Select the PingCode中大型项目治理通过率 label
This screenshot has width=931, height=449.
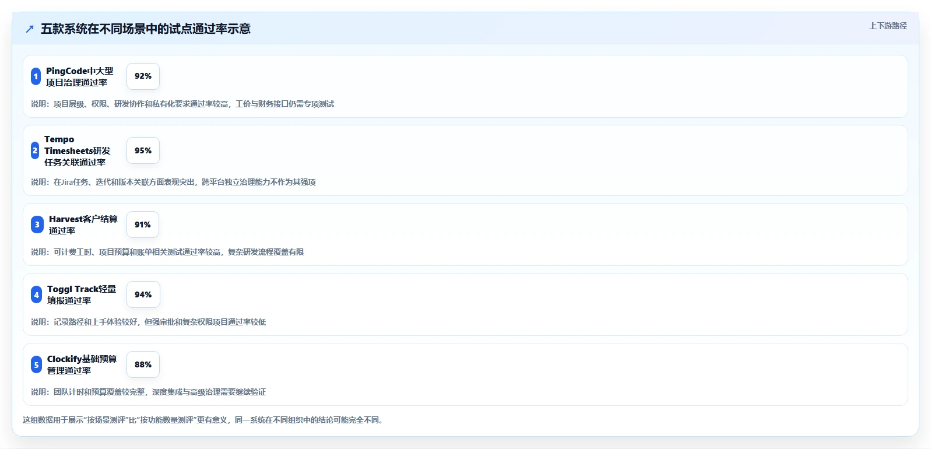coord(80,76)
